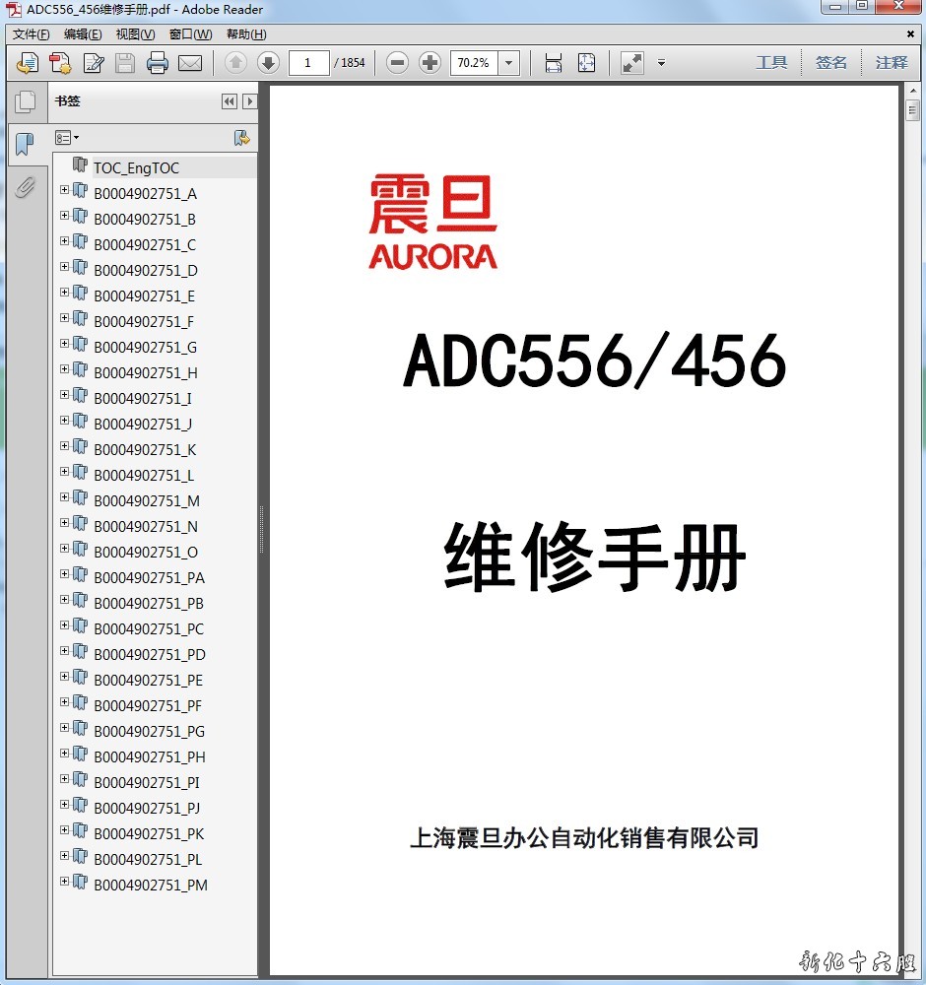The height and width of the screenshot is (985, 926).
Task: Open the 帮助(H) menu
Action: pyautogui.click(x=245, y=34)
